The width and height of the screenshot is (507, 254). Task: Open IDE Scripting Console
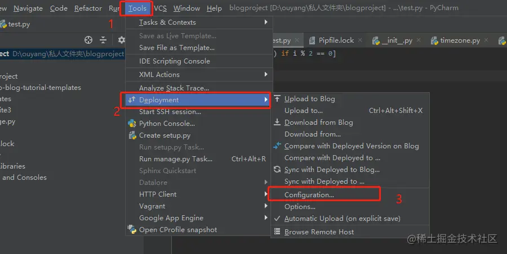pyautogui.click(x=198, y=61)
